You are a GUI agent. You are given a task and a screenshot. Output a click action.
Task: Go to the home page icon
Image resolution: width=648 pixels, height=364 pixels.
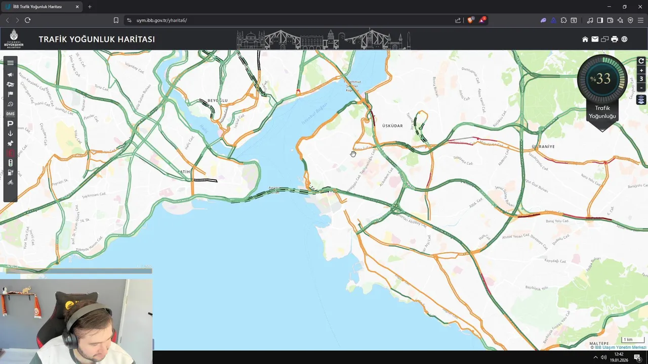pos(585,39)
